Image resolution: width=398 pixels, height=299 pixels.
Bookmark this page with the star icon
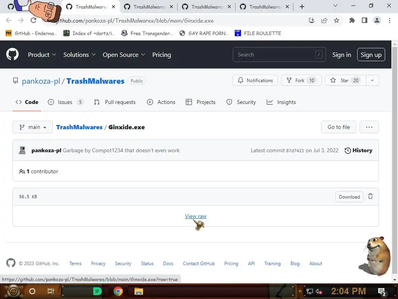click(x=337, y=20)
